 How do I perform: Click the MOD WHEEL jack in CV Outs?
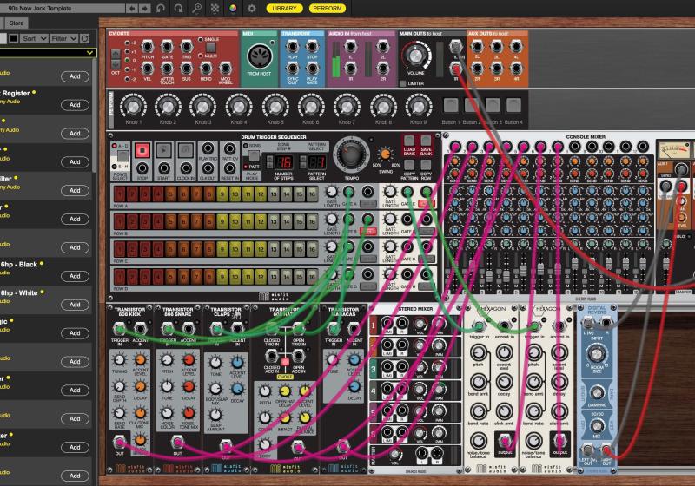tap(225, 69)
